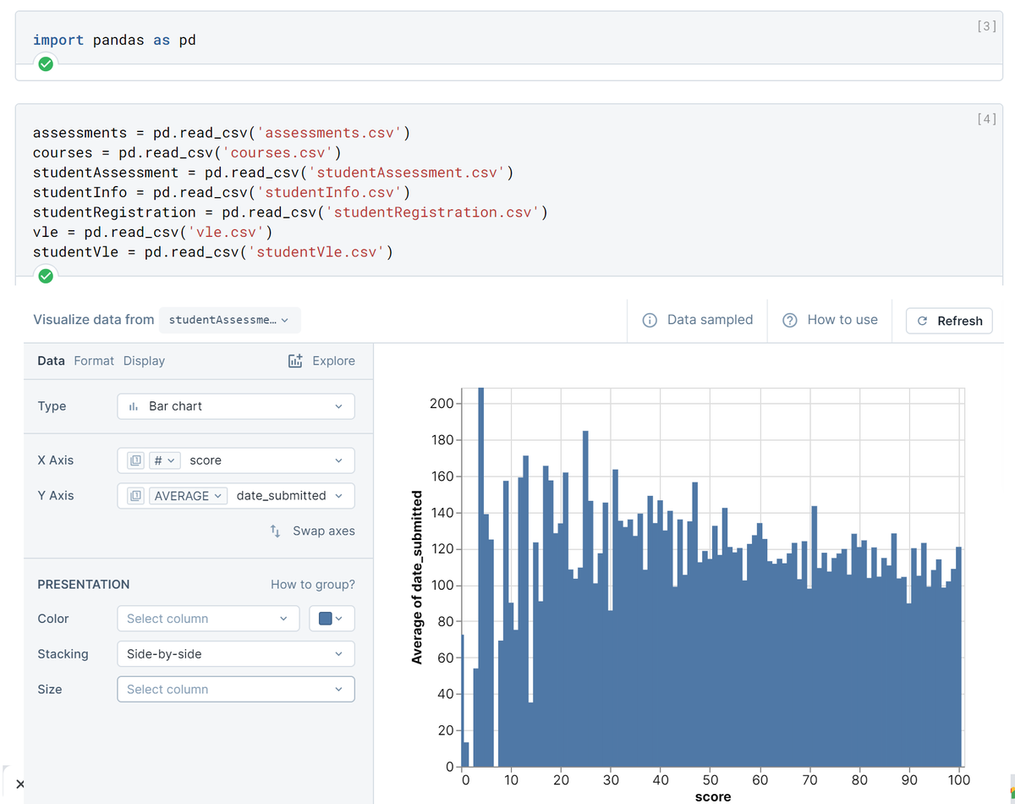Click the bar chart type icon
This screenshot has width=1015, height=804.
pos(134,406)
